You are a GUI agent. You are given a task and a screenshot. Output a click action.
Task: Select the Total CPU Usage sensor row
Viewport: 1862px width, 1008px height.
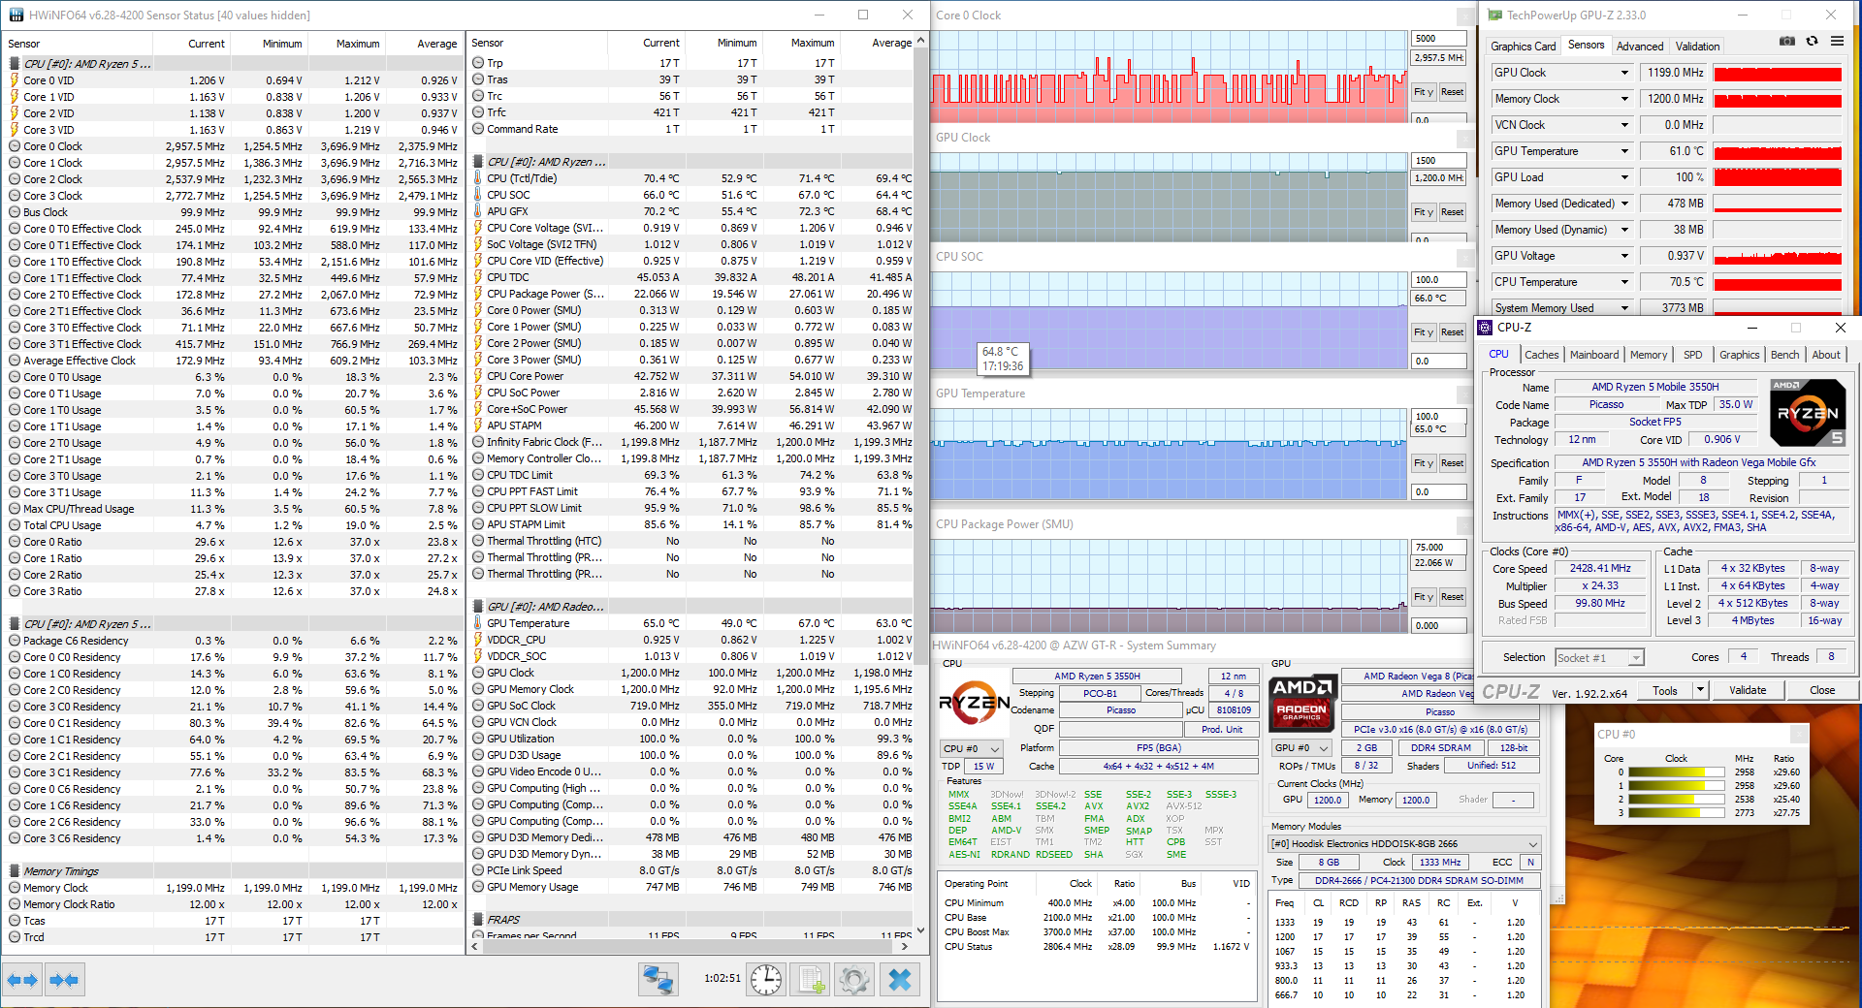[x=233, y=525]
